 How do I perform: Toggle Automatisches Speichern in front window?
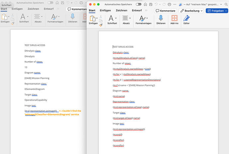138,4
